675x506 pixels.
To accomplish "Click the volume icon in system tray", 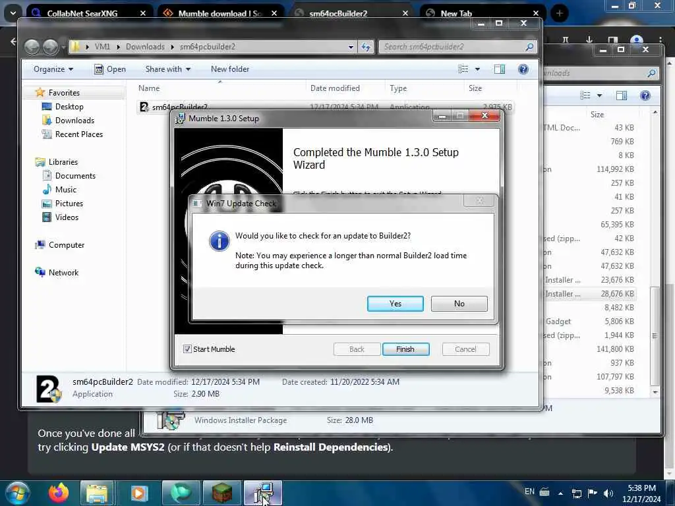I will (608, 493).
